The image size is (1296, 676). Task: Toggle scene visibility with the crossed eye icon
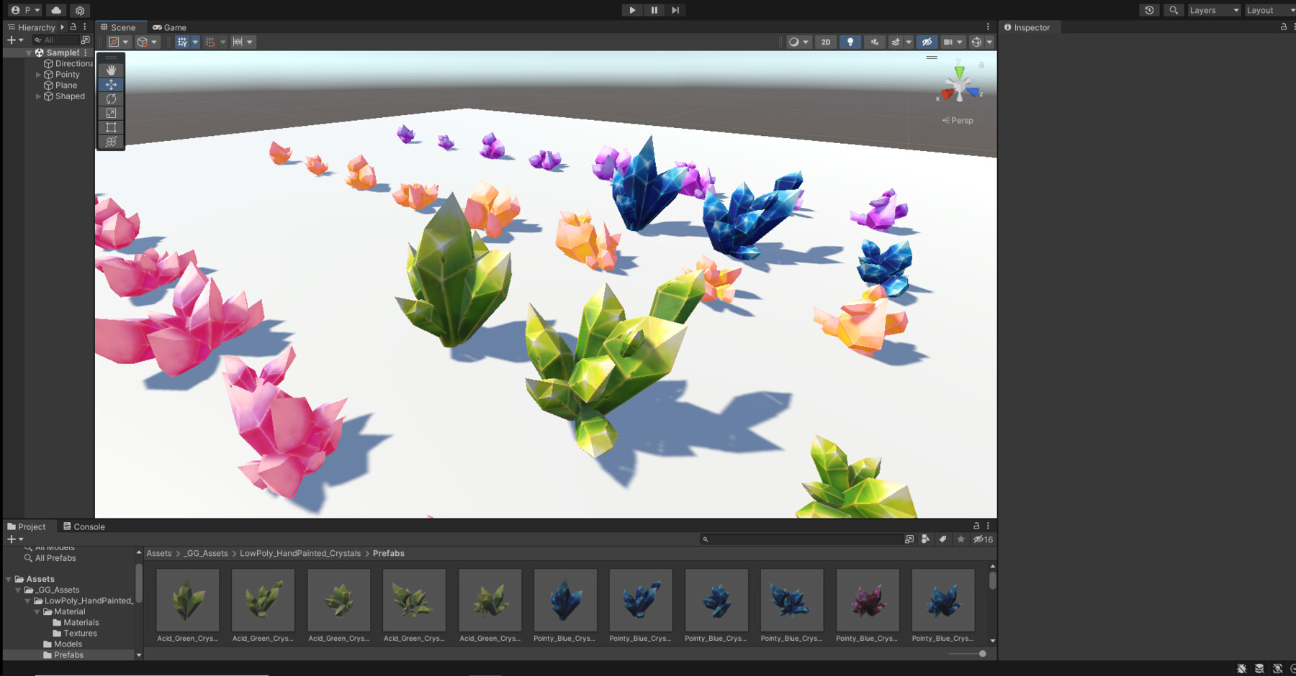point(929,42)
